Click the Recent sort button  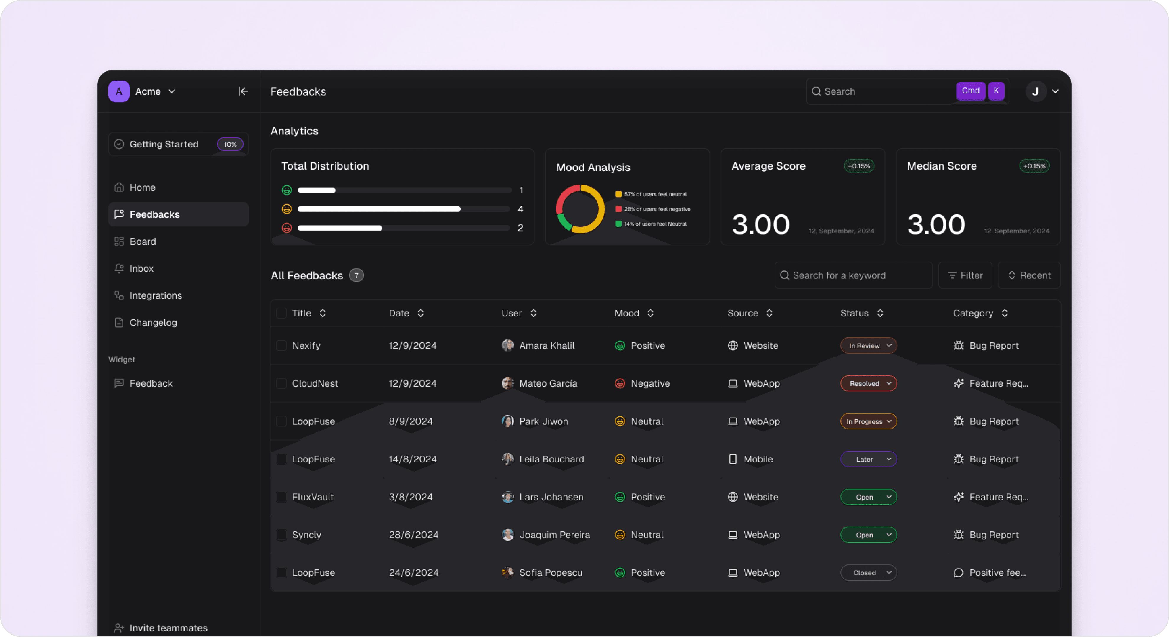pos(1029,275)
